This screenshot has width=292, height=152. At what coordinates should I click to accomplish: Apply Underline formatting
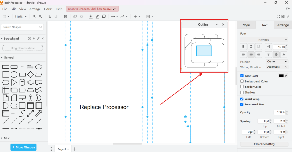258,47
